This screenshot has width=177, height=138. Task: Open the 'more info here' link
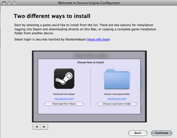click(x=98, y=39)
